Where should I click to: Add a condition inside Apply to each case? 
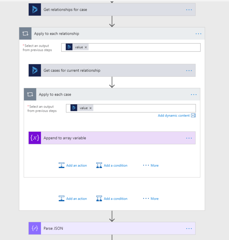point(112,165)
